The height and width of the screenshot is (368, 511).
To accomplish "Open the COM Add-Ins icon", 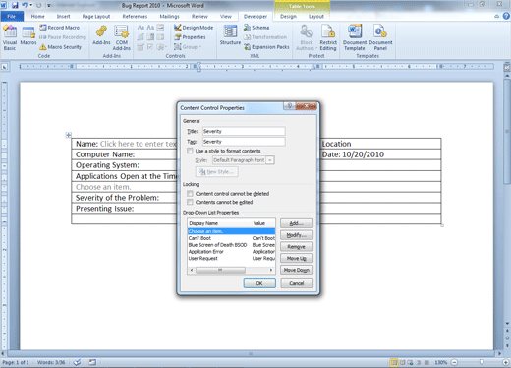I will pos(121,32).
